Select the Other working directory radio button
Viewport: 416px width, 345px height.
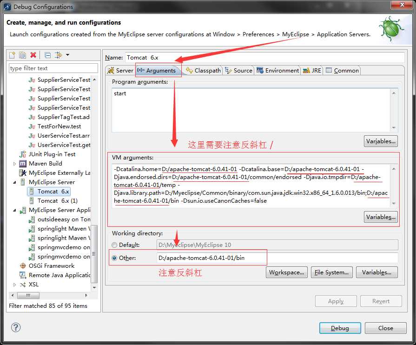click(114, 258)
